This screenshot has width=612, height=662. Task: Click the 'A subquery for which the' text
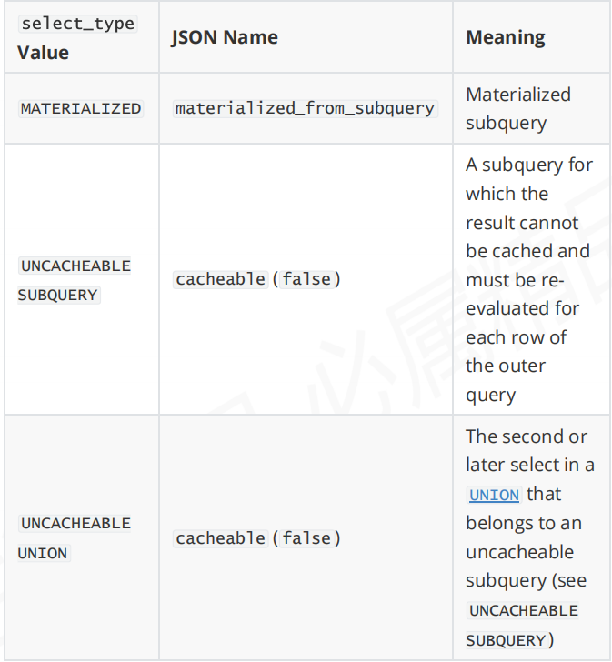coord(529,179)
